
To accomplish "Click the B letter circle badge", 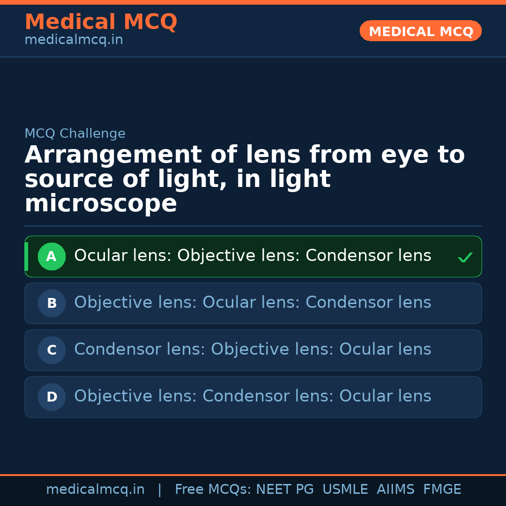I will pyautogui.click(x=52, y=303).
